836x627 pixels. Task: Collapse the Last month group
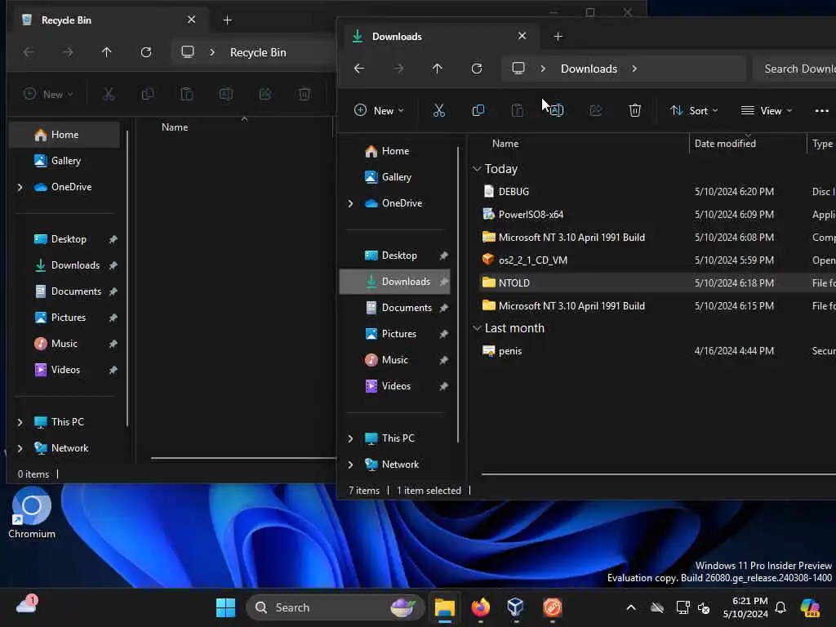(477, 328)
